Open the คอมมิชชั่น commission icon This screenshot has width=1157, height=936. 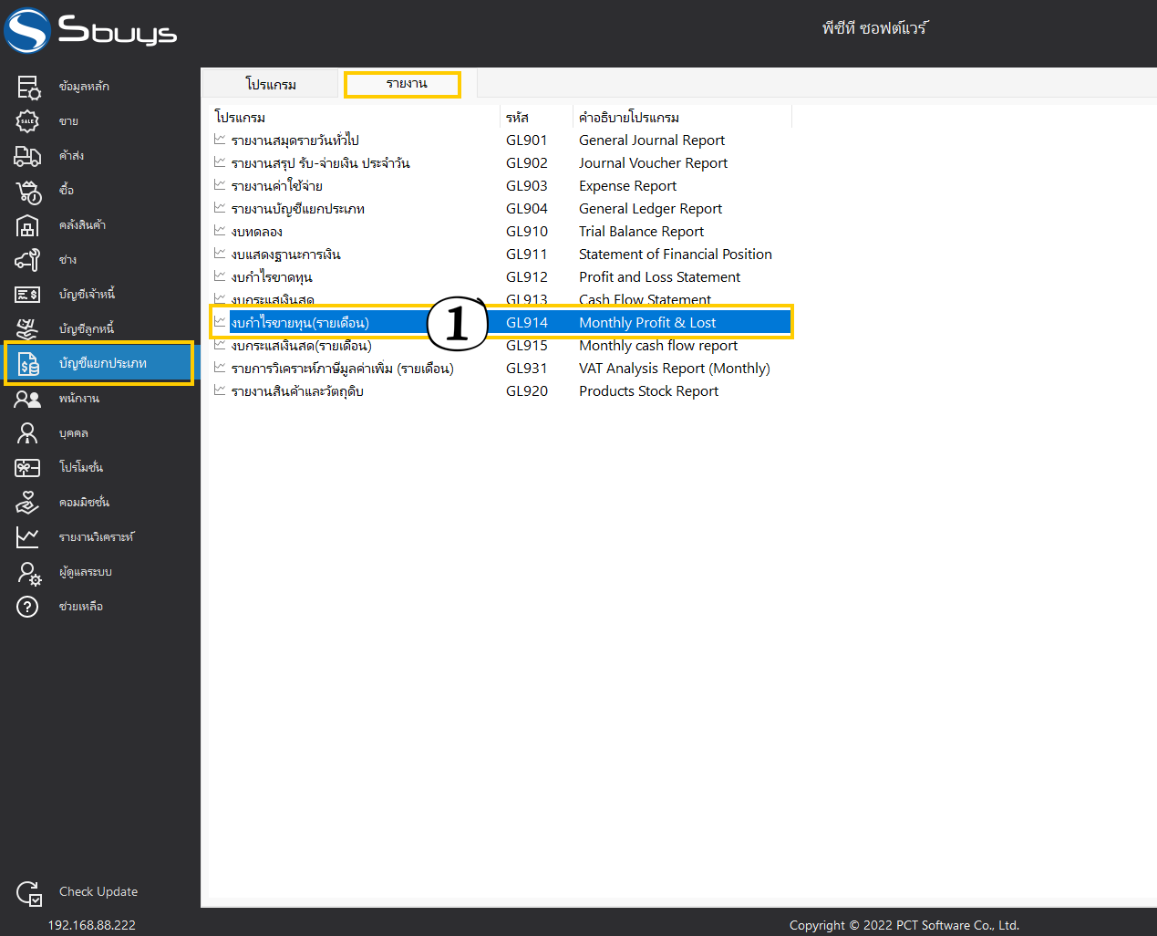(x=28, y=503)
